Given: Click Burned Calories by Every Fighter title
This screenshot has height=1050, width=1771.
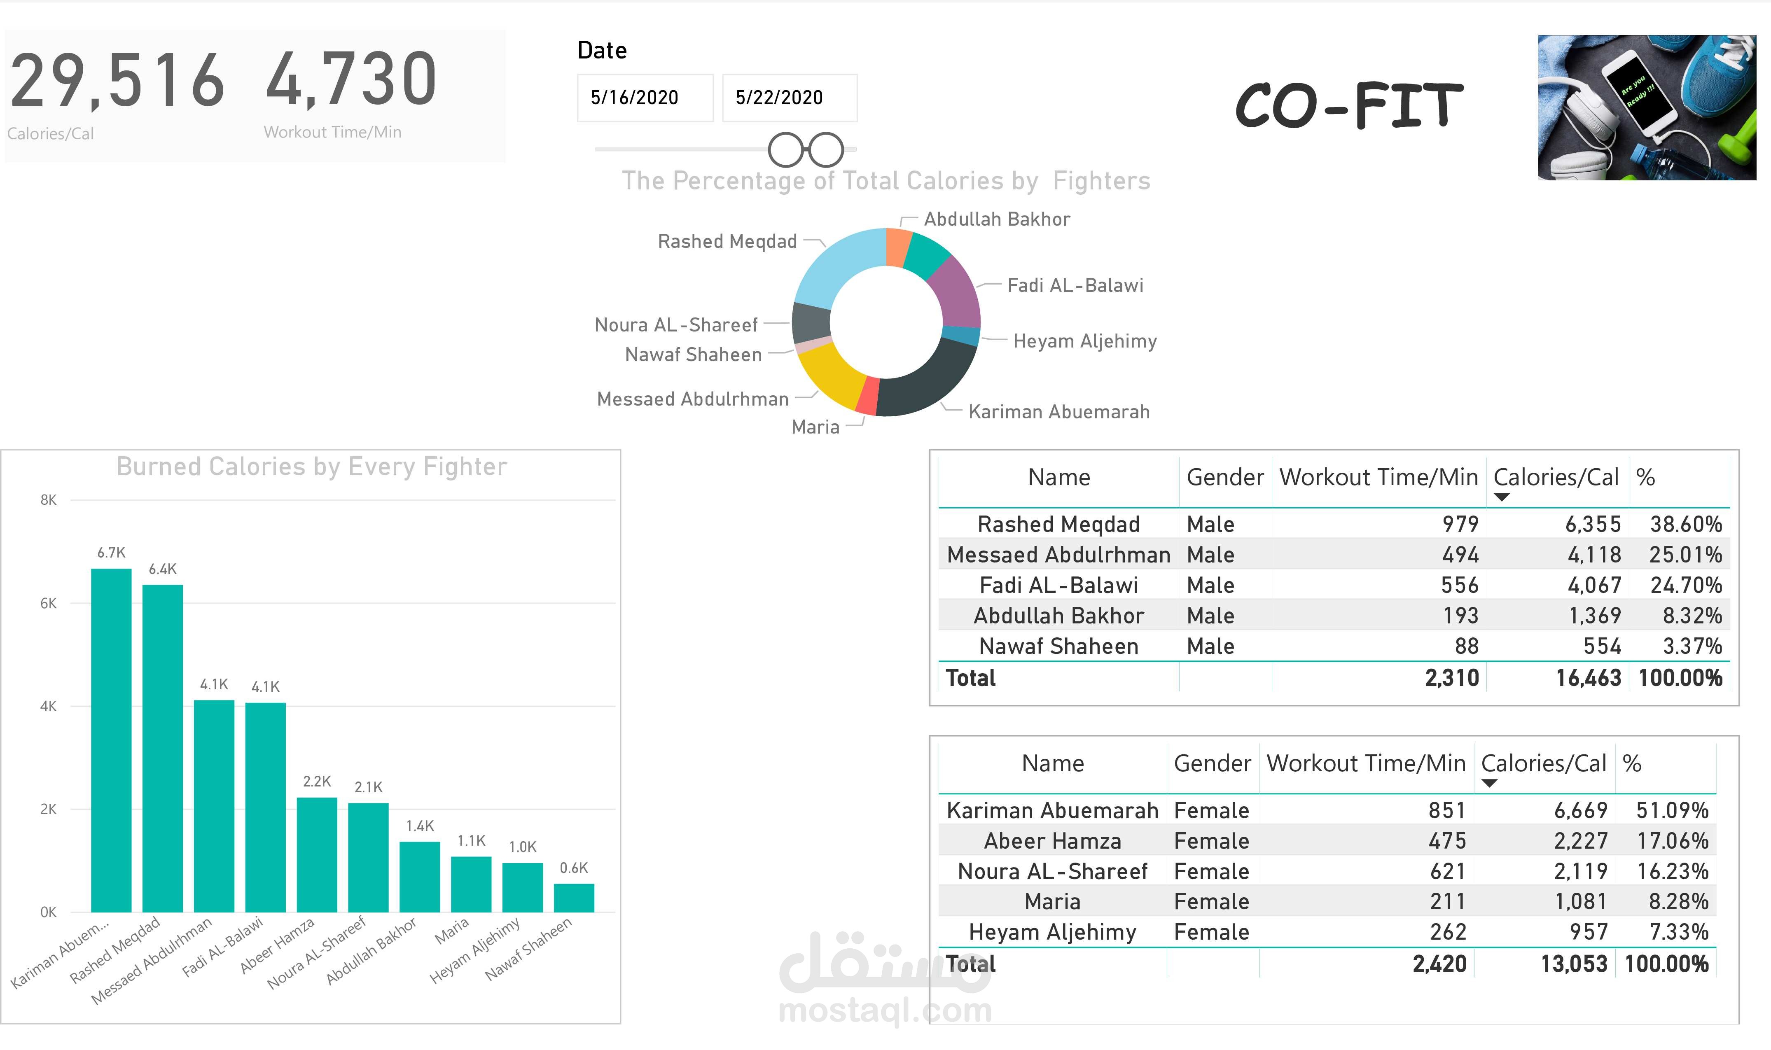Looking at the screenshot, I should (312, 467).
